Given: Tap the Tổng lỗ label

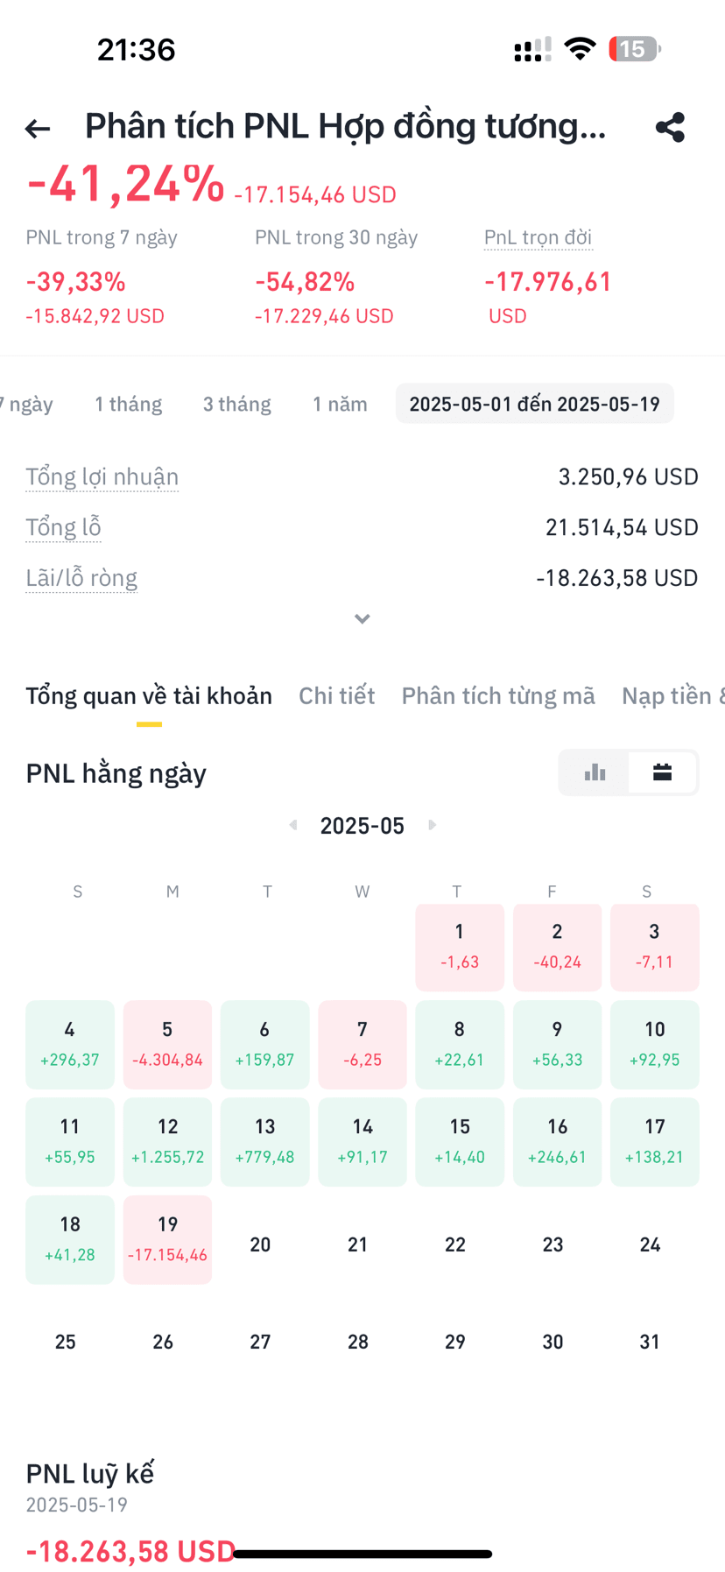Looking at the screenshot, I should 63,527.
